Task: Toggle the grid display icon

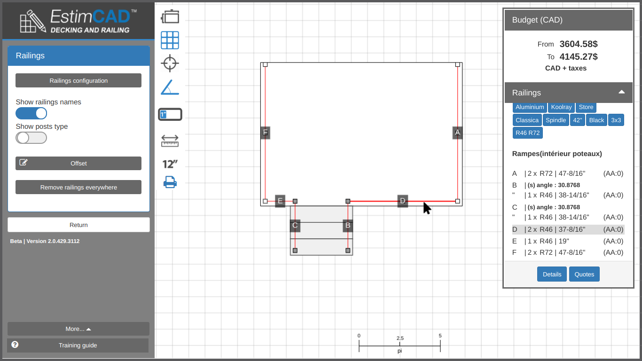Action: pyautogui.click(x=170, y=40)
